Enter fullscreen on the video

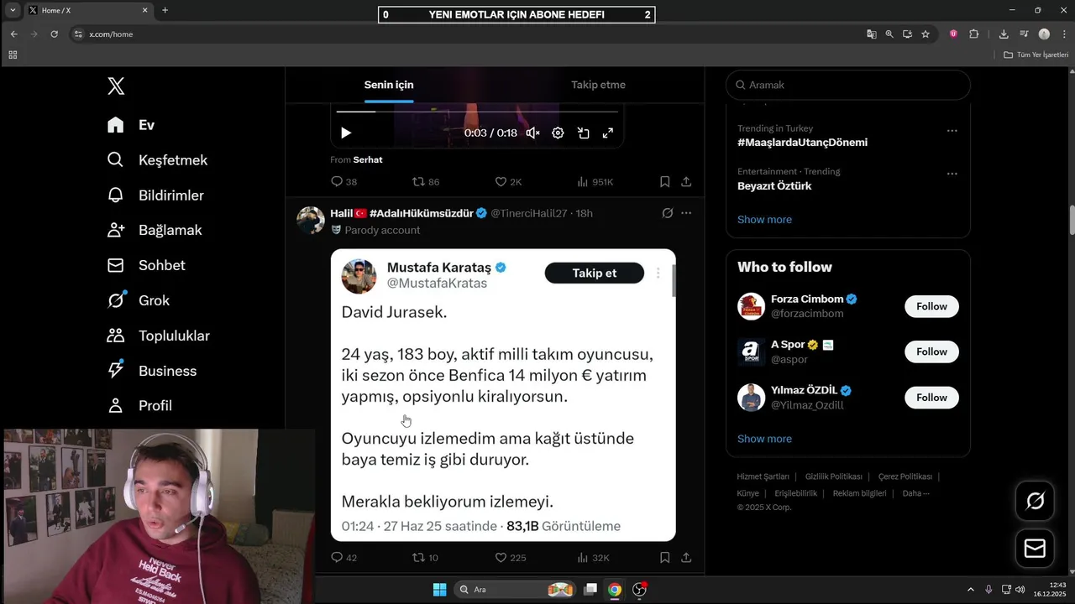coord(608,133)
